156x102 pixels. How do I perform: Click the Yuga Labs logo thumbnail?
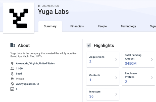coord(19,18)
